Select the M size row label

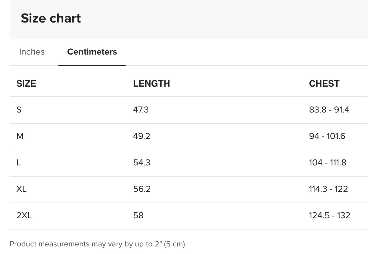pos(20,136)
